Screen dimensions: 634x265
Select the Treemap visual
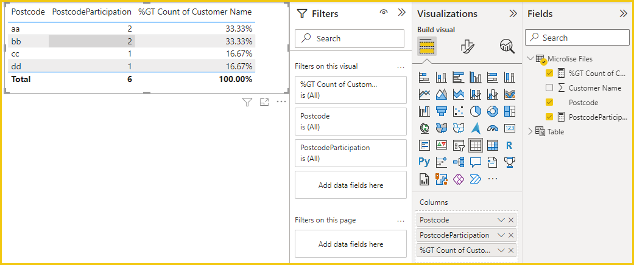510,111
